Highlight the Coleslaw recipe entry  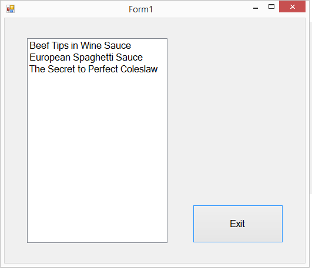[x=97, y=69]
